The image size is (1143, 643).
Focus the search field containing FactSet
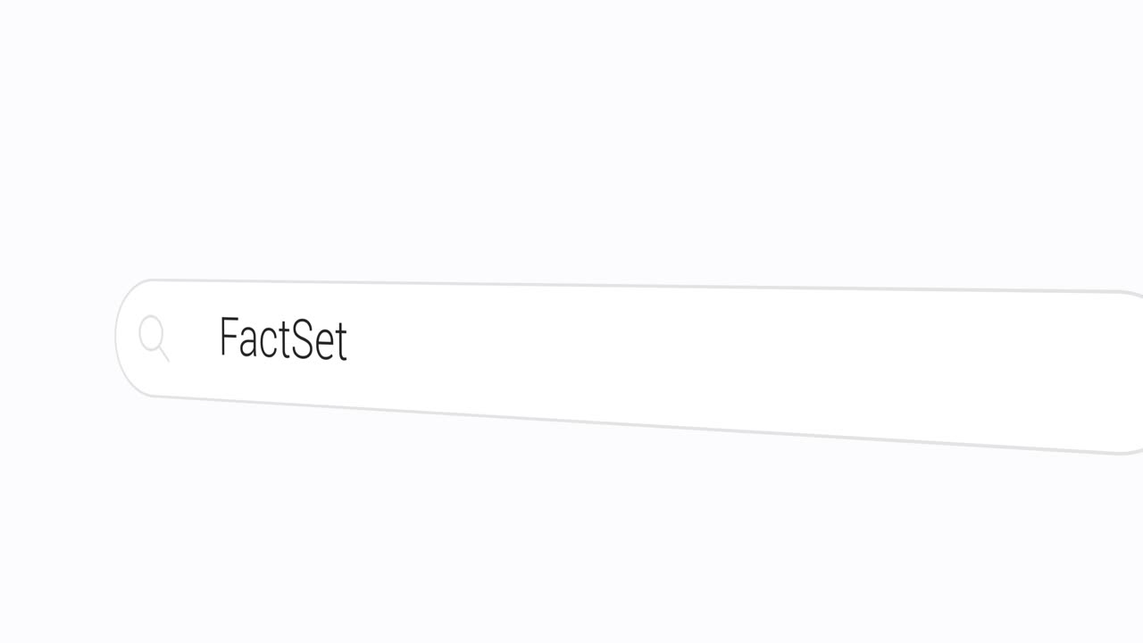pos(536,353)
